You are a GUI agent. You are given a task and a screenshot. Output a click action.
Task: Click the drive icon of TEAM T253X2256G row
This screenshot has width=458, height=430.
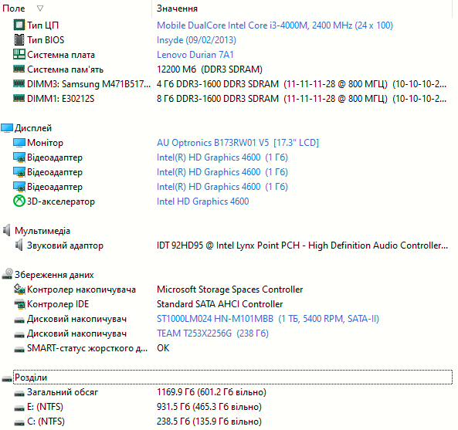[x=19, y=335]
